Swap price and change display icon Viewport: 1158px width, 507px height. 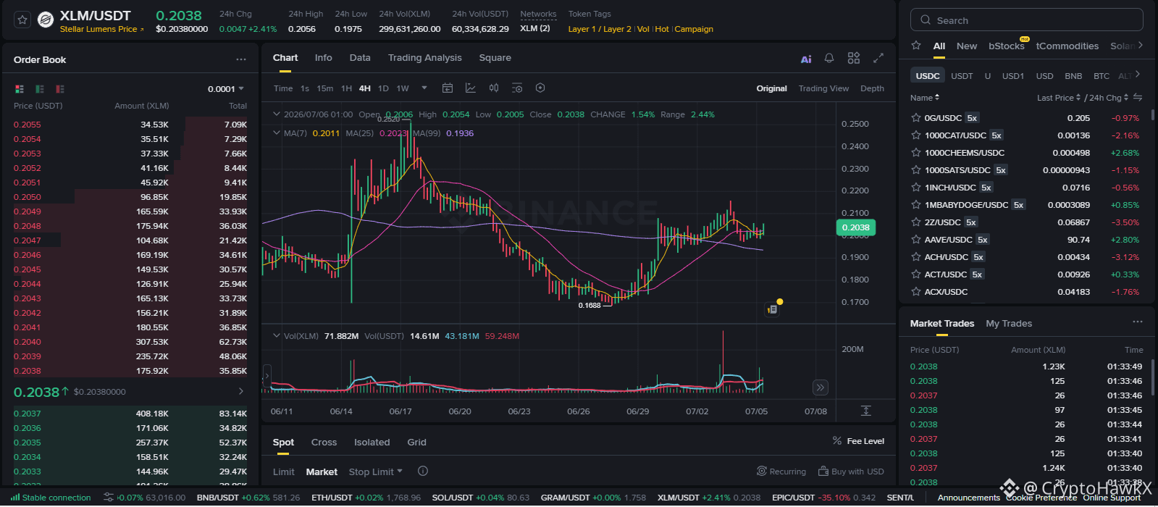pyautogui.click(x=1138, y=97)
